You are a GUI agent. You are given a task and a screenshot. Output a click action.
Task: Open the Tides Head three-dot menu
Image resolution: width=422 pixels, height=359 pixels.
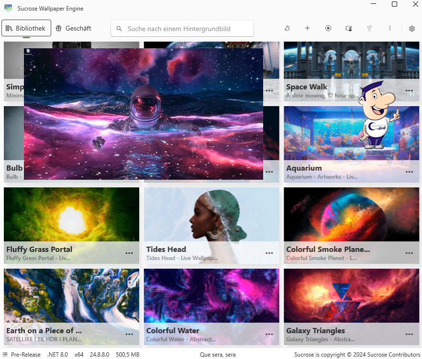[269, 253]
